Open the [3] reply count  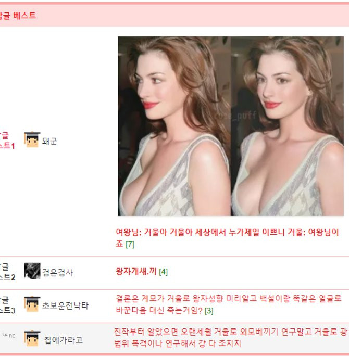click(x=208, y=311)
